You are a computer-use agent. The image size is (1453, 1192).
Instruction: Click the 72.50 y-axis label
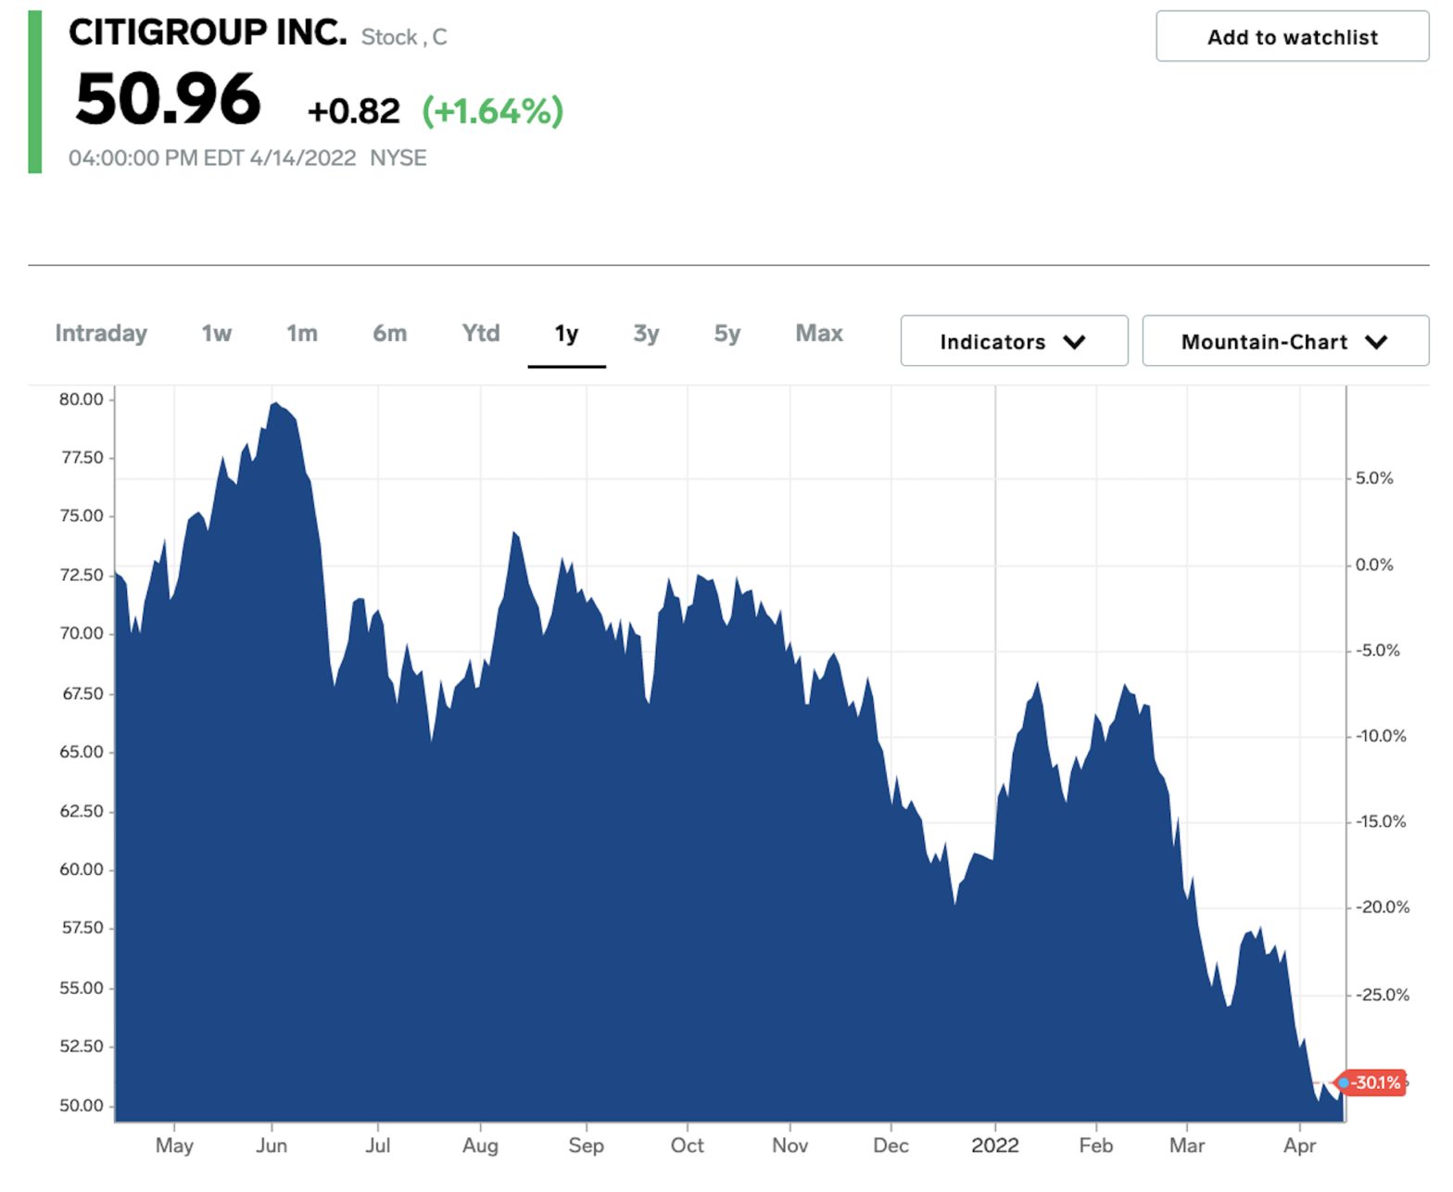click(x=82, y=575)
